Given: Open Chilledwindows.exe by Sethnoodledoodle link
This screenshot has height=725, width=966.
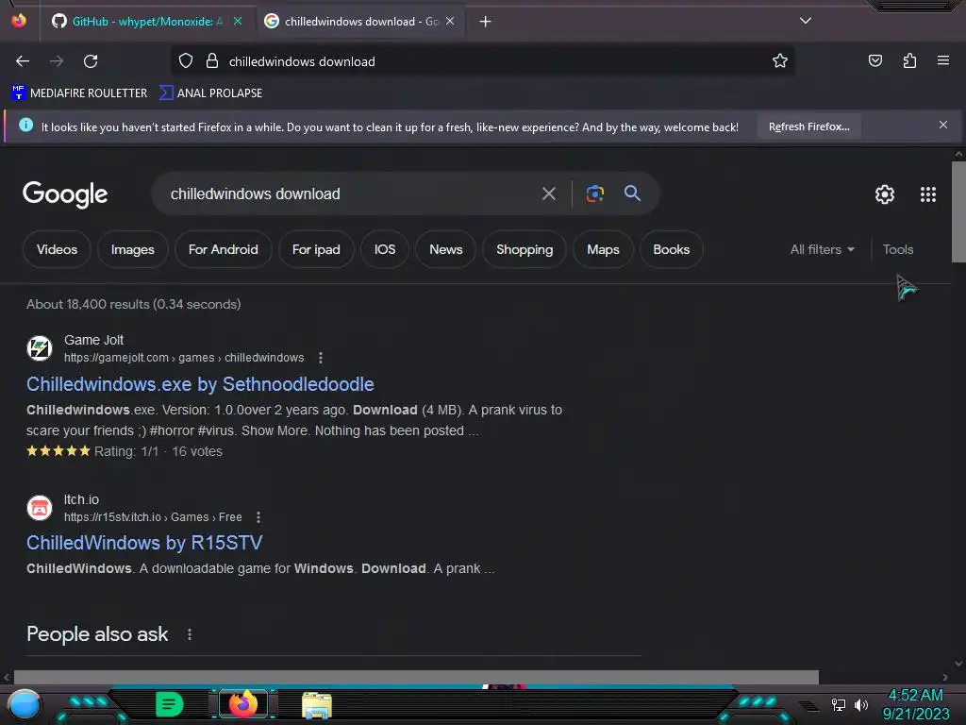Looking at the screenshot, I should click(200, 384).
